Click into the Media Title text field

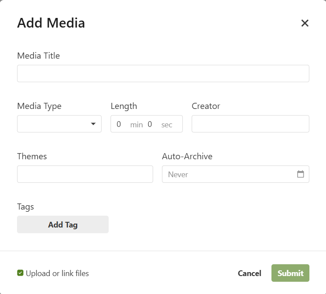[163, 73]
